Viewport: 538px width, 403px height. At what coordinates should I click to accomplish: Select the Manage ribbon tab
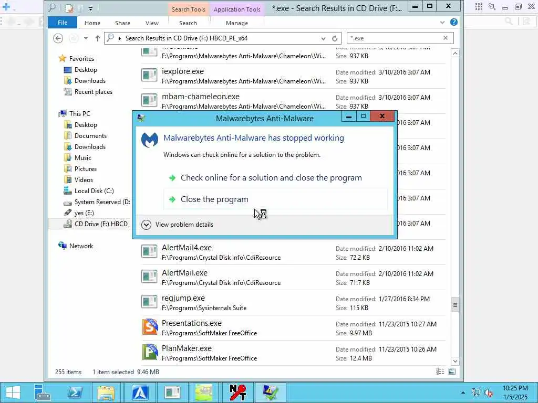click(x=237, y=23)
